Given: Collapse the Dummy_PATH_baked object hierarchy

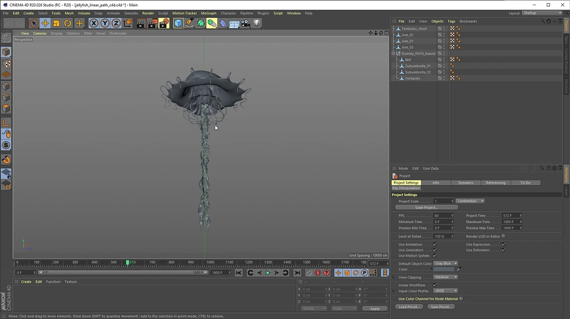Looking at the screenshot, I should (x=393, y=54).
